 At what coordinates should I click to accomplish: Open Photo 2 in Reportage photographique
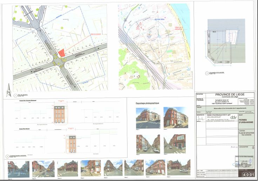point(175,117)
